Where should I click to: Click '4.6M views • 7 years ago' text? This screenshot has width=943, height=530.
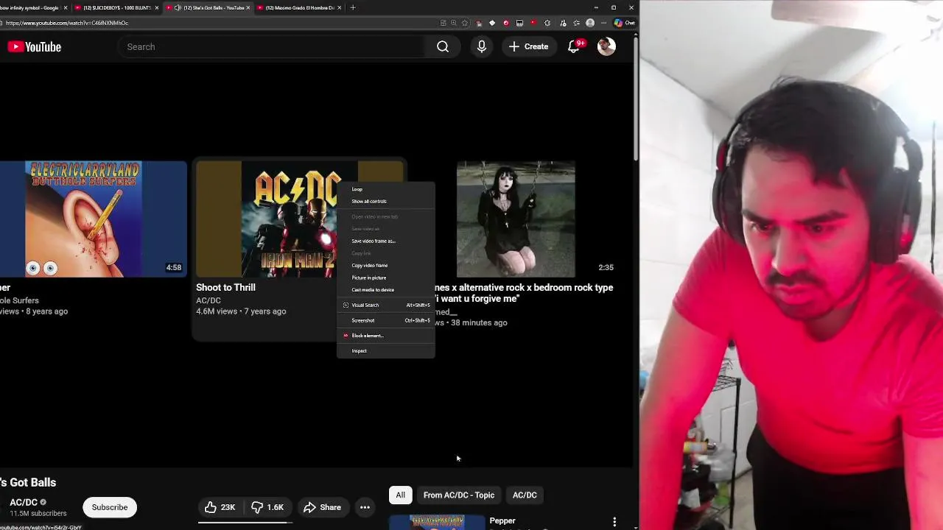pos(241,311)
